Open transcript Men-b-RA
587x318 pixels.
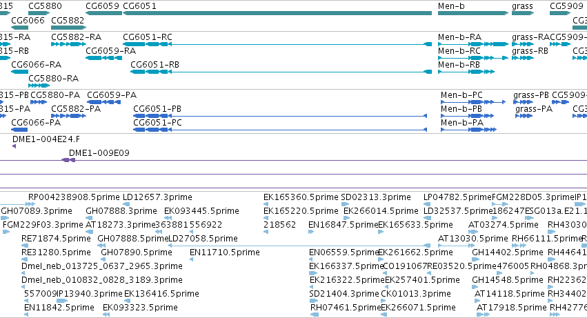pos(459,37)
